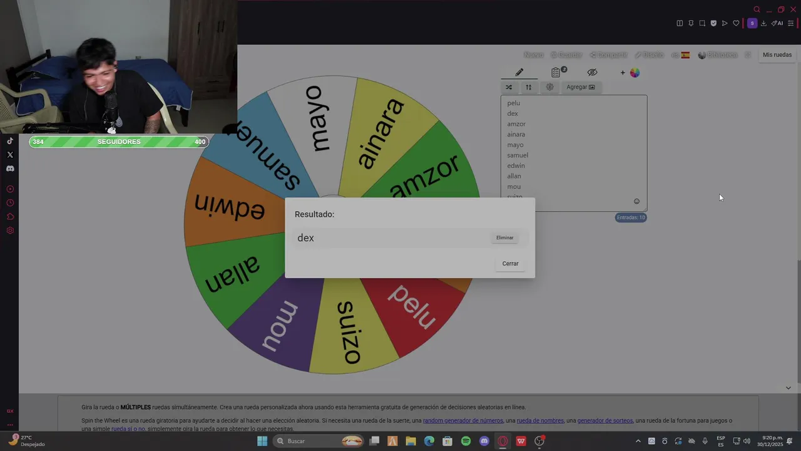Viewport: 801px width, 451px height.
Task: Click the taskbar weather widget
Action: (x=26, y=441)
